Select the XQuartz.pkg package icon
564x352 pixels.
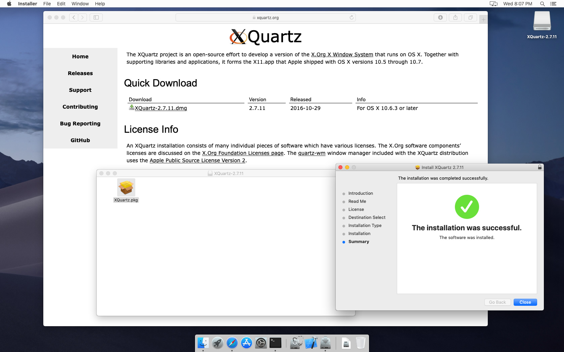tap(126, 190)
